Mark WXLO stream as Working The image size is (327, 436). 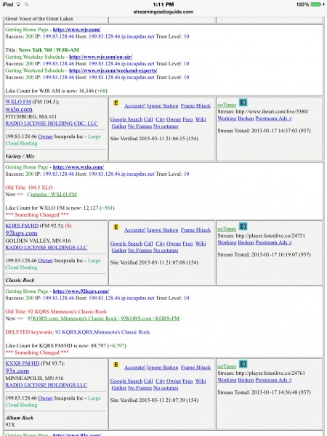[x=227, y=118]
